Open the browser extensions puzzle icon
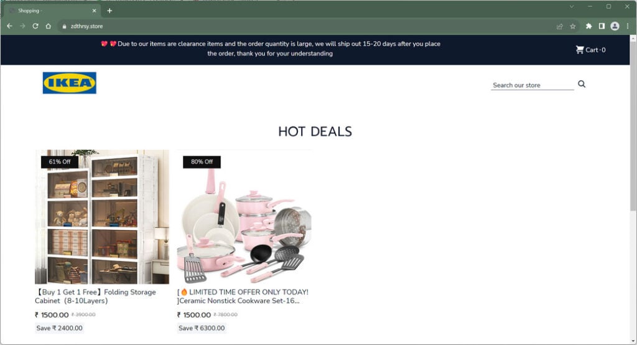Image resolution: width=637 pixels, height=345 pixels. point(588,26)
